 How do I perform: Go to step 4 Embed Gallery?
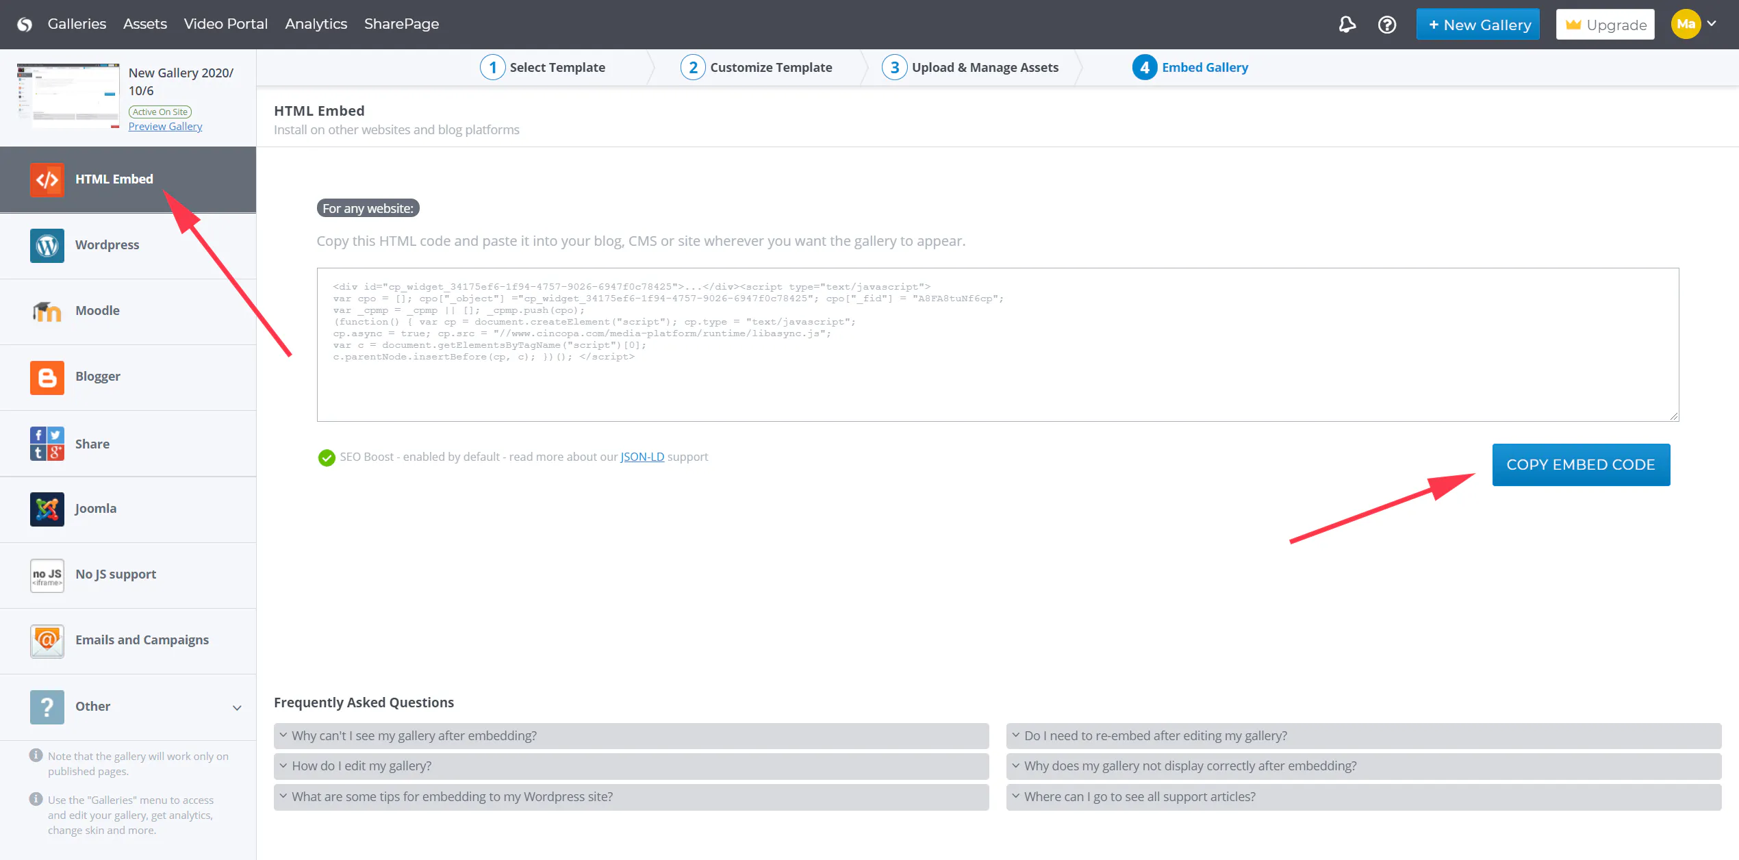(x=1191, y=67)
